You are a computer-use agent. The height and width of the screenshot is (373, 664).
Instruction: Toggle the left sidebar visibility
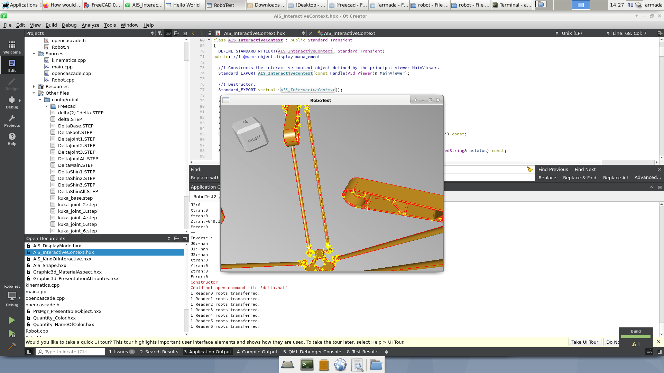point(29,352)
